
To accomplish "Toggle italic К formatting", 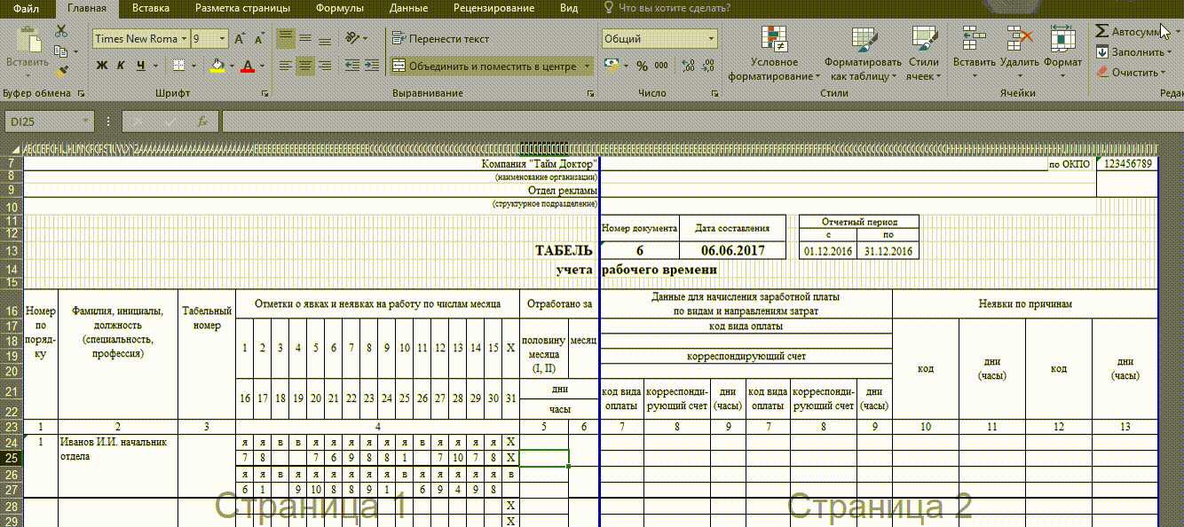I will pos(121,66).
